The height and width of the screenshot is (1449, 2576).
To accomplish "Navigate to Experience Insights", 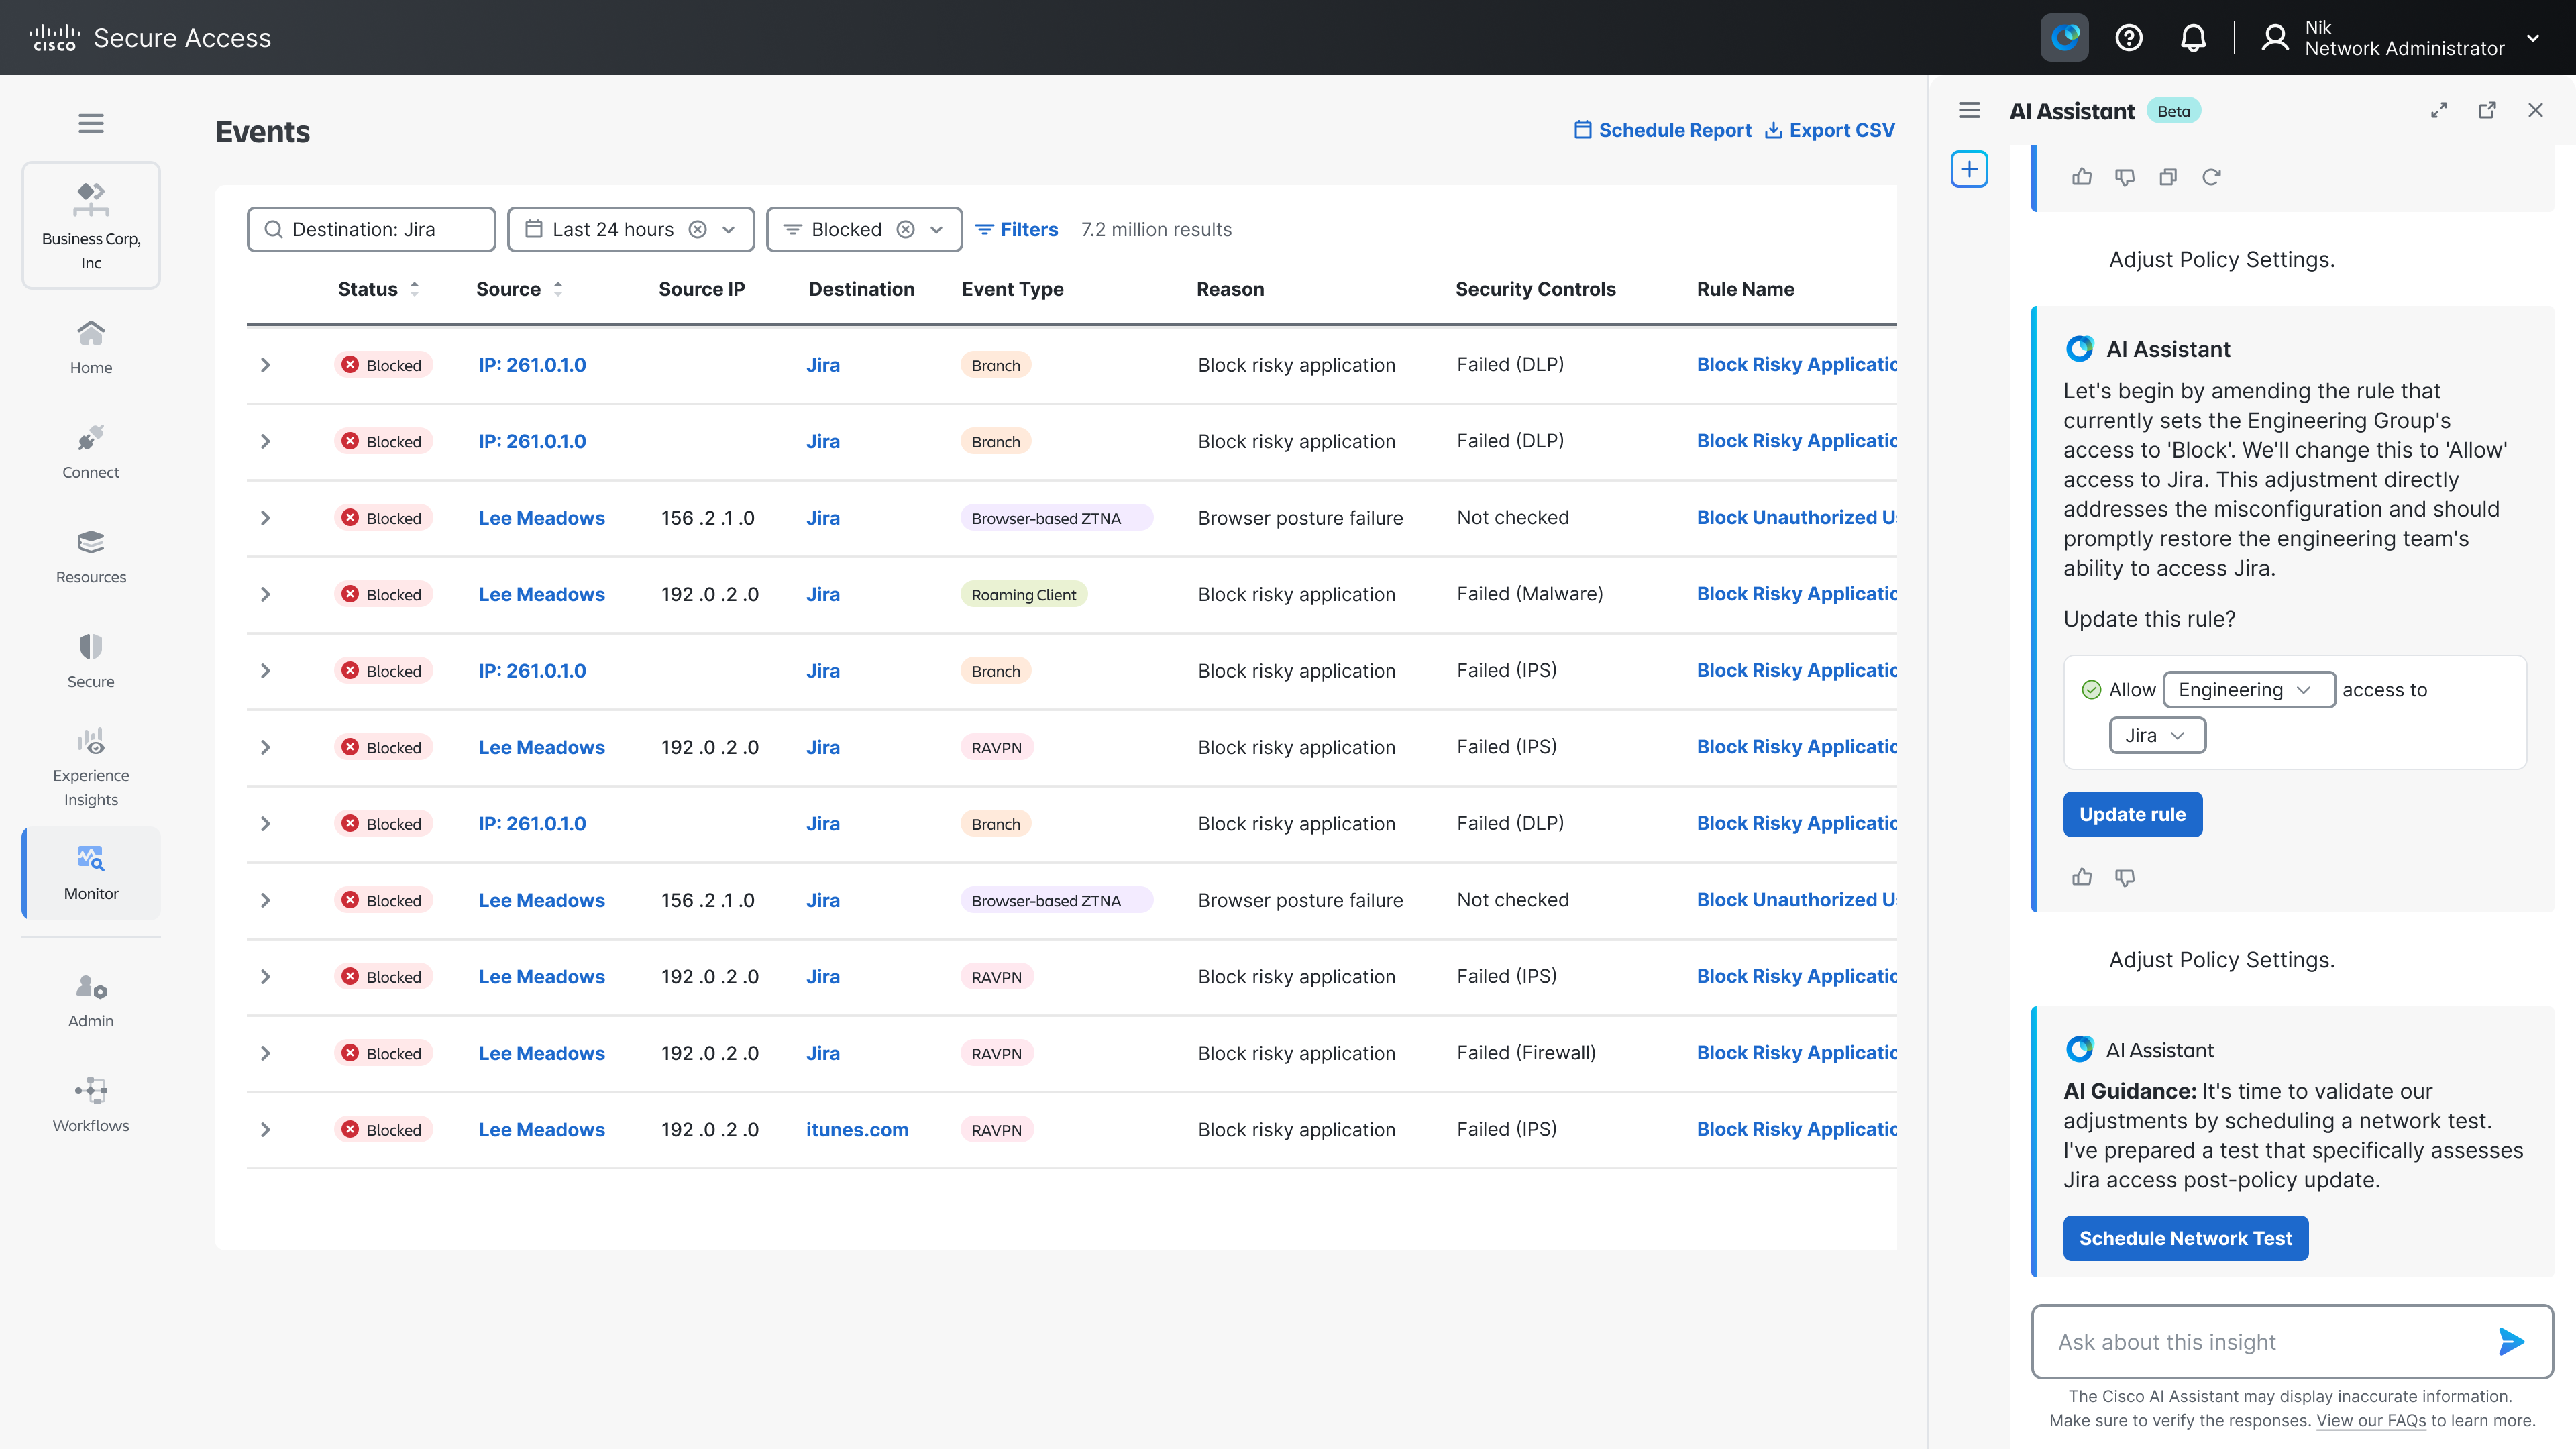I will click(91, 768).
